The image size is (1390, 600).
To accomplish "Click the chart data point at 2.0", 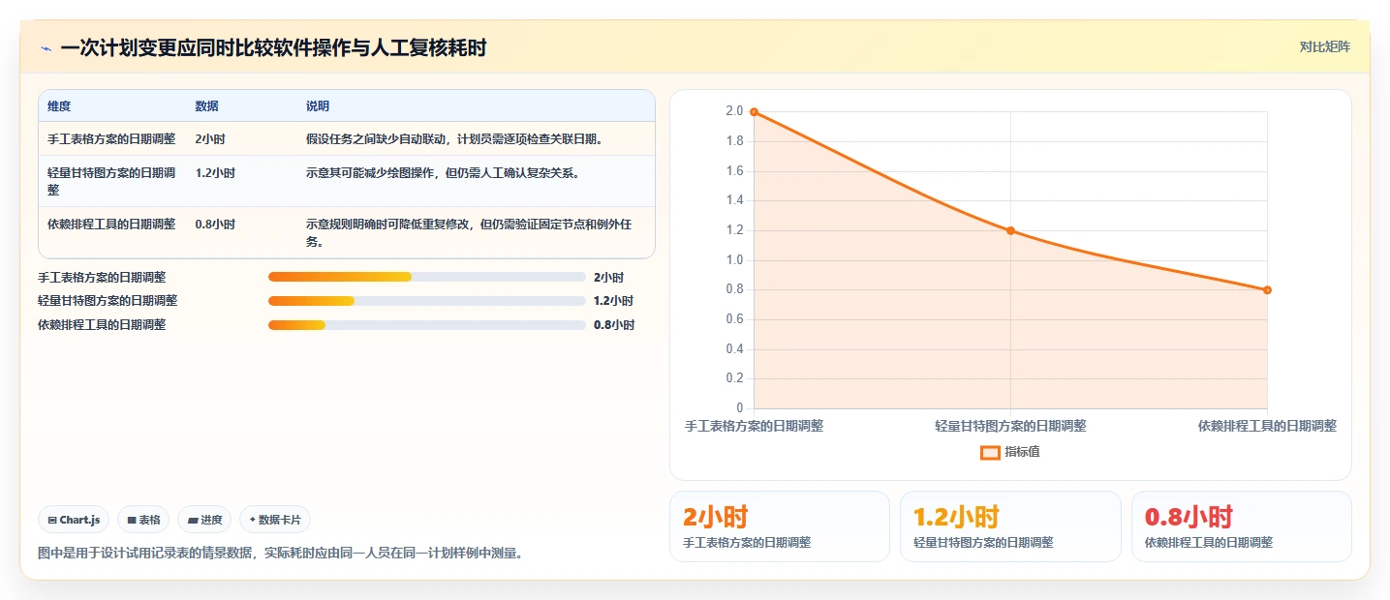I will coord(754,112).
